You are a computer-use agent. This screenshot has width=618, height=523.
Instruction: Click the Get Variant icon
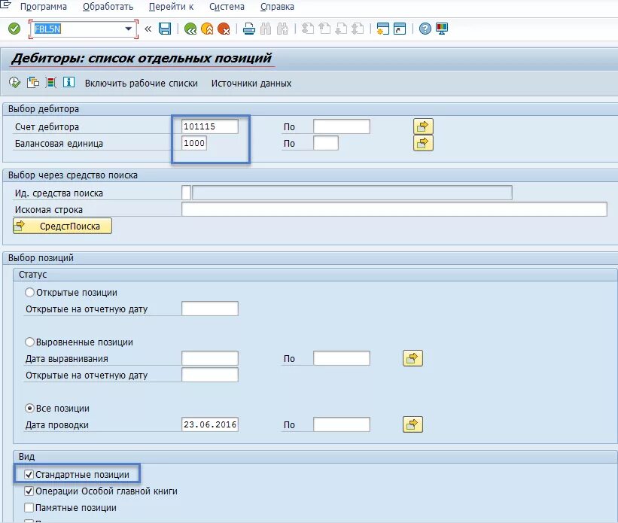(33, 82)
